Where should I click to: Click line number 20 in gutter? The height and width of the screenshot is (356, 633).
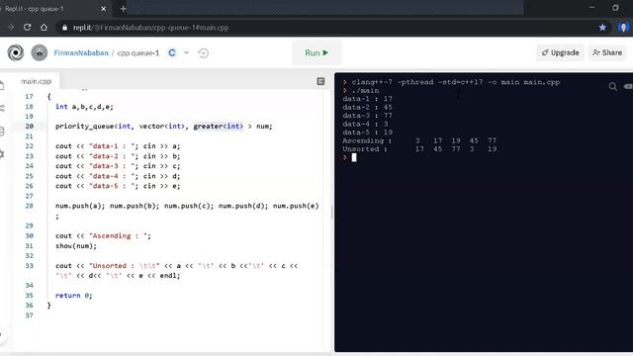click(29, 127)
